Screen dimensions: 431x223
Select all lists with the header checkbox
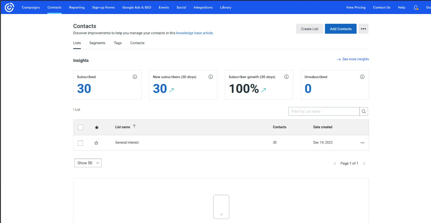80,127
